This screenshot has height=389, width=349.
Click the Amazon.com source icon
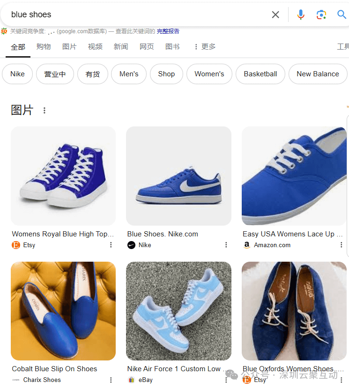click(247, 245)
